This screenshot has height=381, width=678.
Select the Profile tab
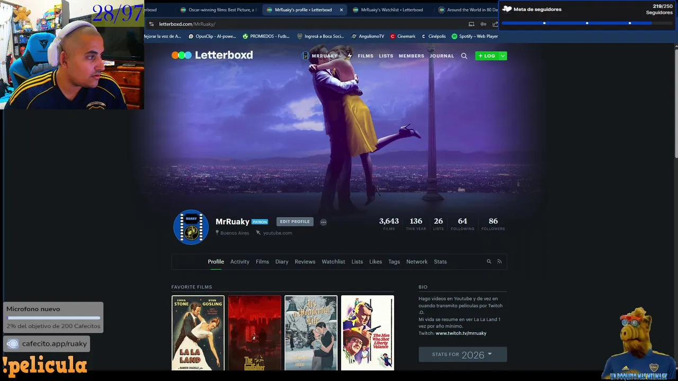pos(216,261)
